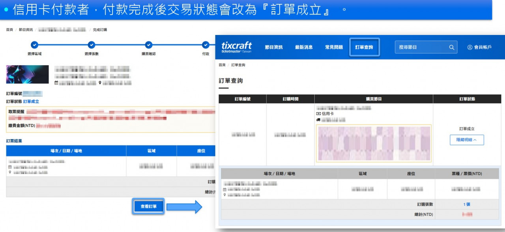Click the magnifier icon in the search box
The image size is (505, 232).
(451, 47)
